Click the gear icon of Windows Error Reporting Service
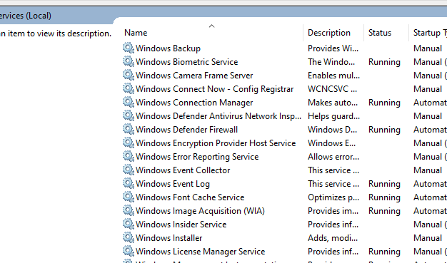447x263 pixels. click(129, 156)
